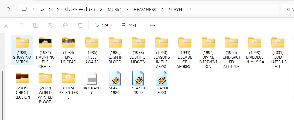
Task: Select the SLAYER 2000 playlist file icon
Action: click(x=162, y=78)
